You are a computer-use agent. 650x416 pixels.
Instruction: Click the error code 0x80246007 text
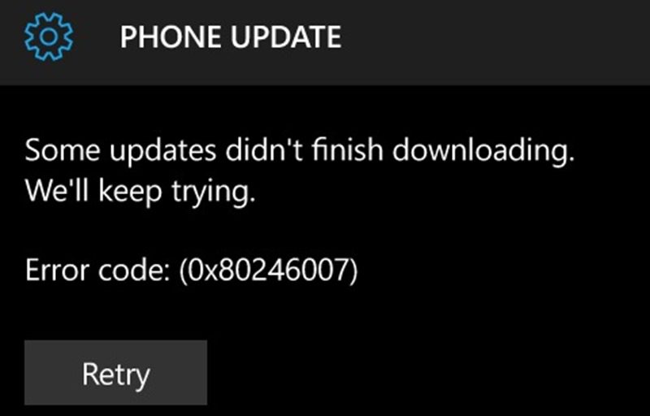click(x=268, y=270)
